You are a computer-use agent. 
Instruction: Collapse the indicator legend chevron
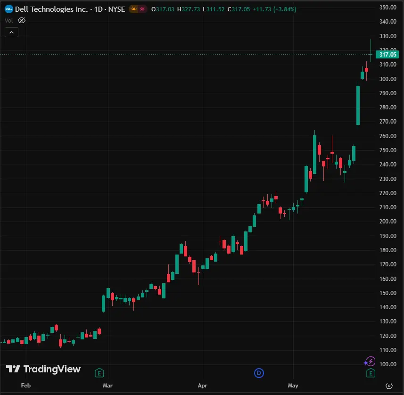[x=12, y=33]
